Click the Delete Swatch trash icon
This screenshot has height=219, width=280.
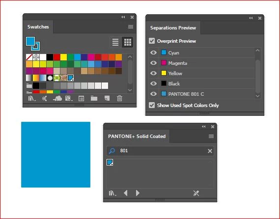click(x=120, y=98)
